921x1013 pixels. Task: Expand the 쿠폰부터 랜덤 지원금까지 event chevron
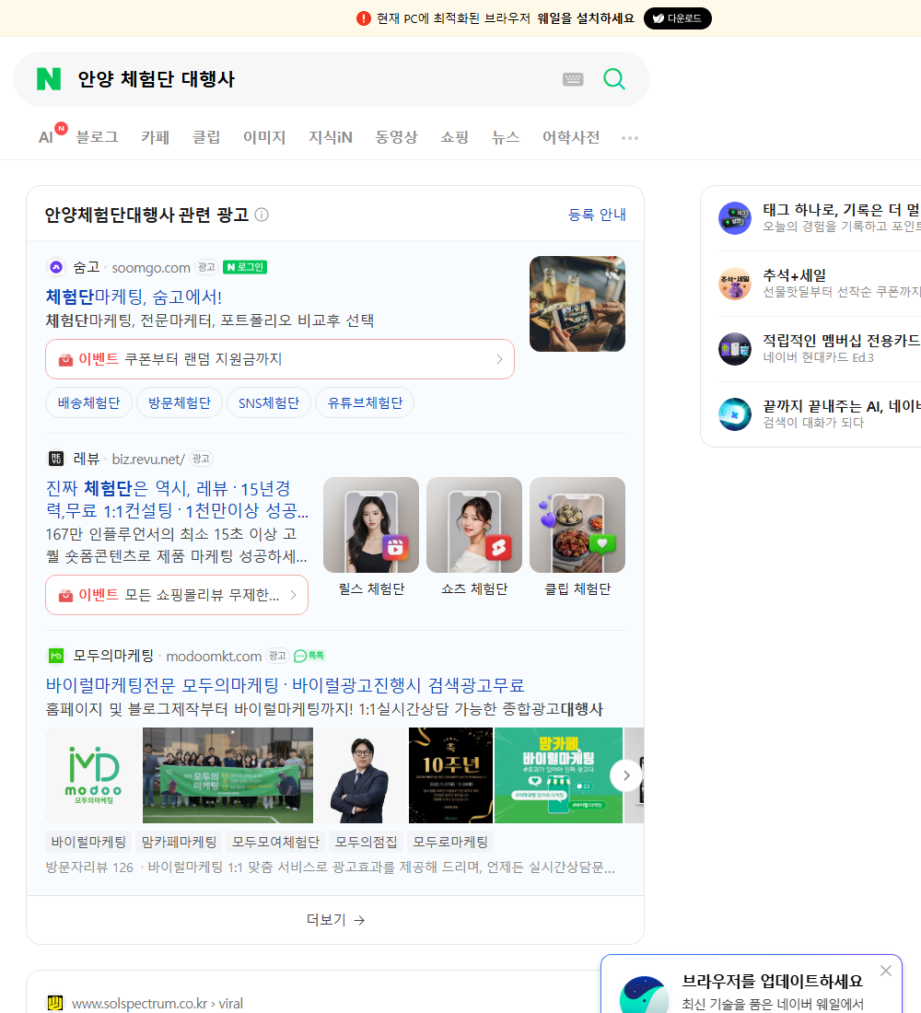pos(499,359)
